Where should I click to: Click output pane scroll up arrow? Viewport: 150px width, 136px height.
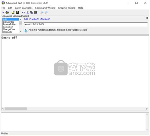(147, 115)
